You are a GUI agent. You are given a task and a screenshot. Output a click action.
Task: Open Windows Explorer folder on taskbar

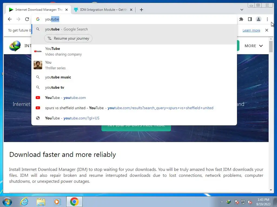[x=41, y=202]
